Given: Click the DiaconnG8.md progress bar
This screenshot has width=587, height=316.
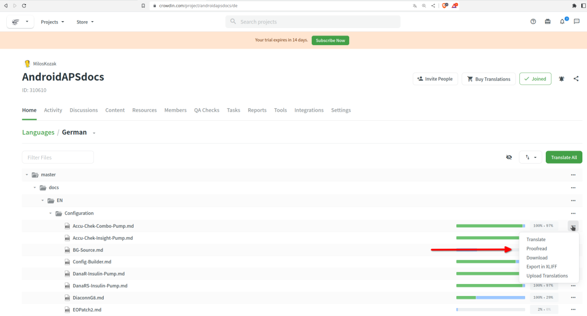Looking at the screenshot, I should click(491, 298).
